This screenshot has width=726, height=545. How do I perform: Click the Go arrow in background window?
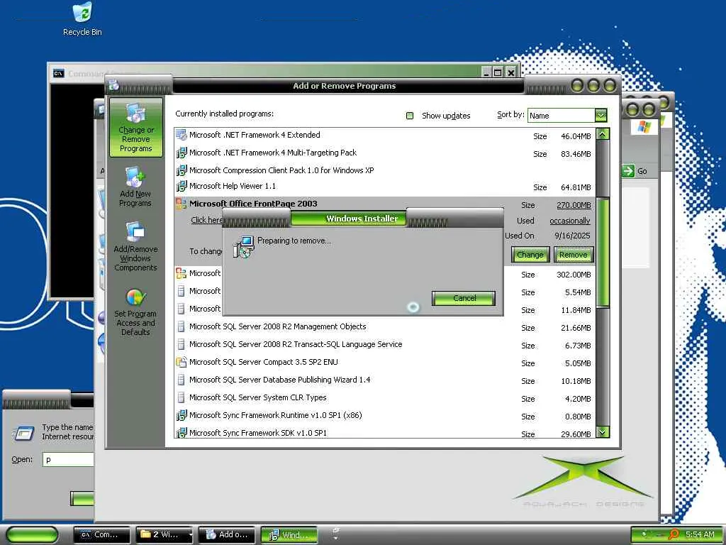click(628, 171)
